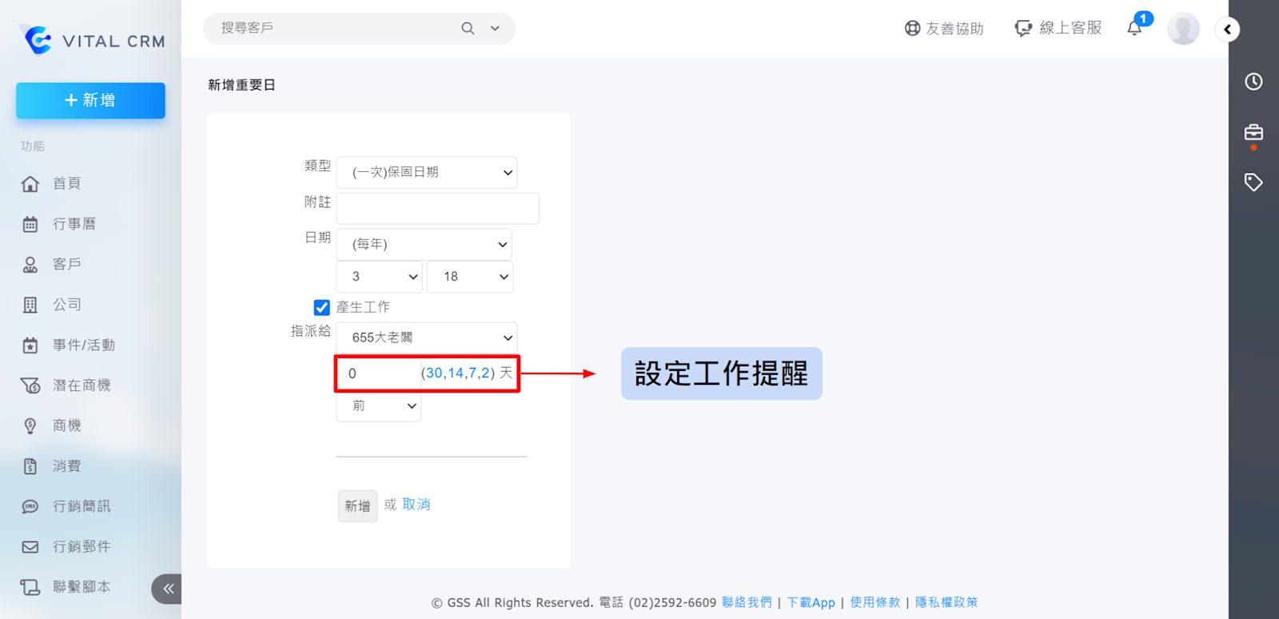Click the user avatar icon
This screenshot has height=619, width=1279.
point(1182,29)
